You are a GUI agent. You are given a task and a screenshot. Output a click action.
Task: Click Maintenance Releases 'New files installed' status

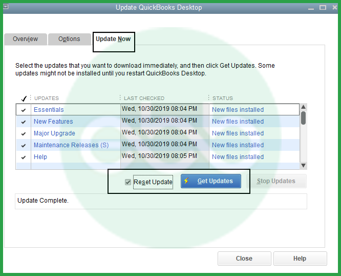[x=238, y=145]
